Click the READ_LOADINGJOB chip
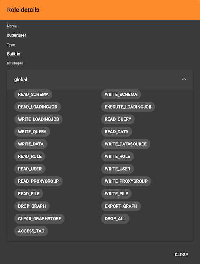This screenshot has height=264, width=200. (38, 107)
